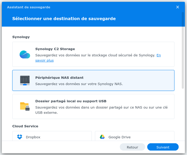Click the Dropbox logo icon
Viewport: 187px width, 155px height.
pos(20,137)
